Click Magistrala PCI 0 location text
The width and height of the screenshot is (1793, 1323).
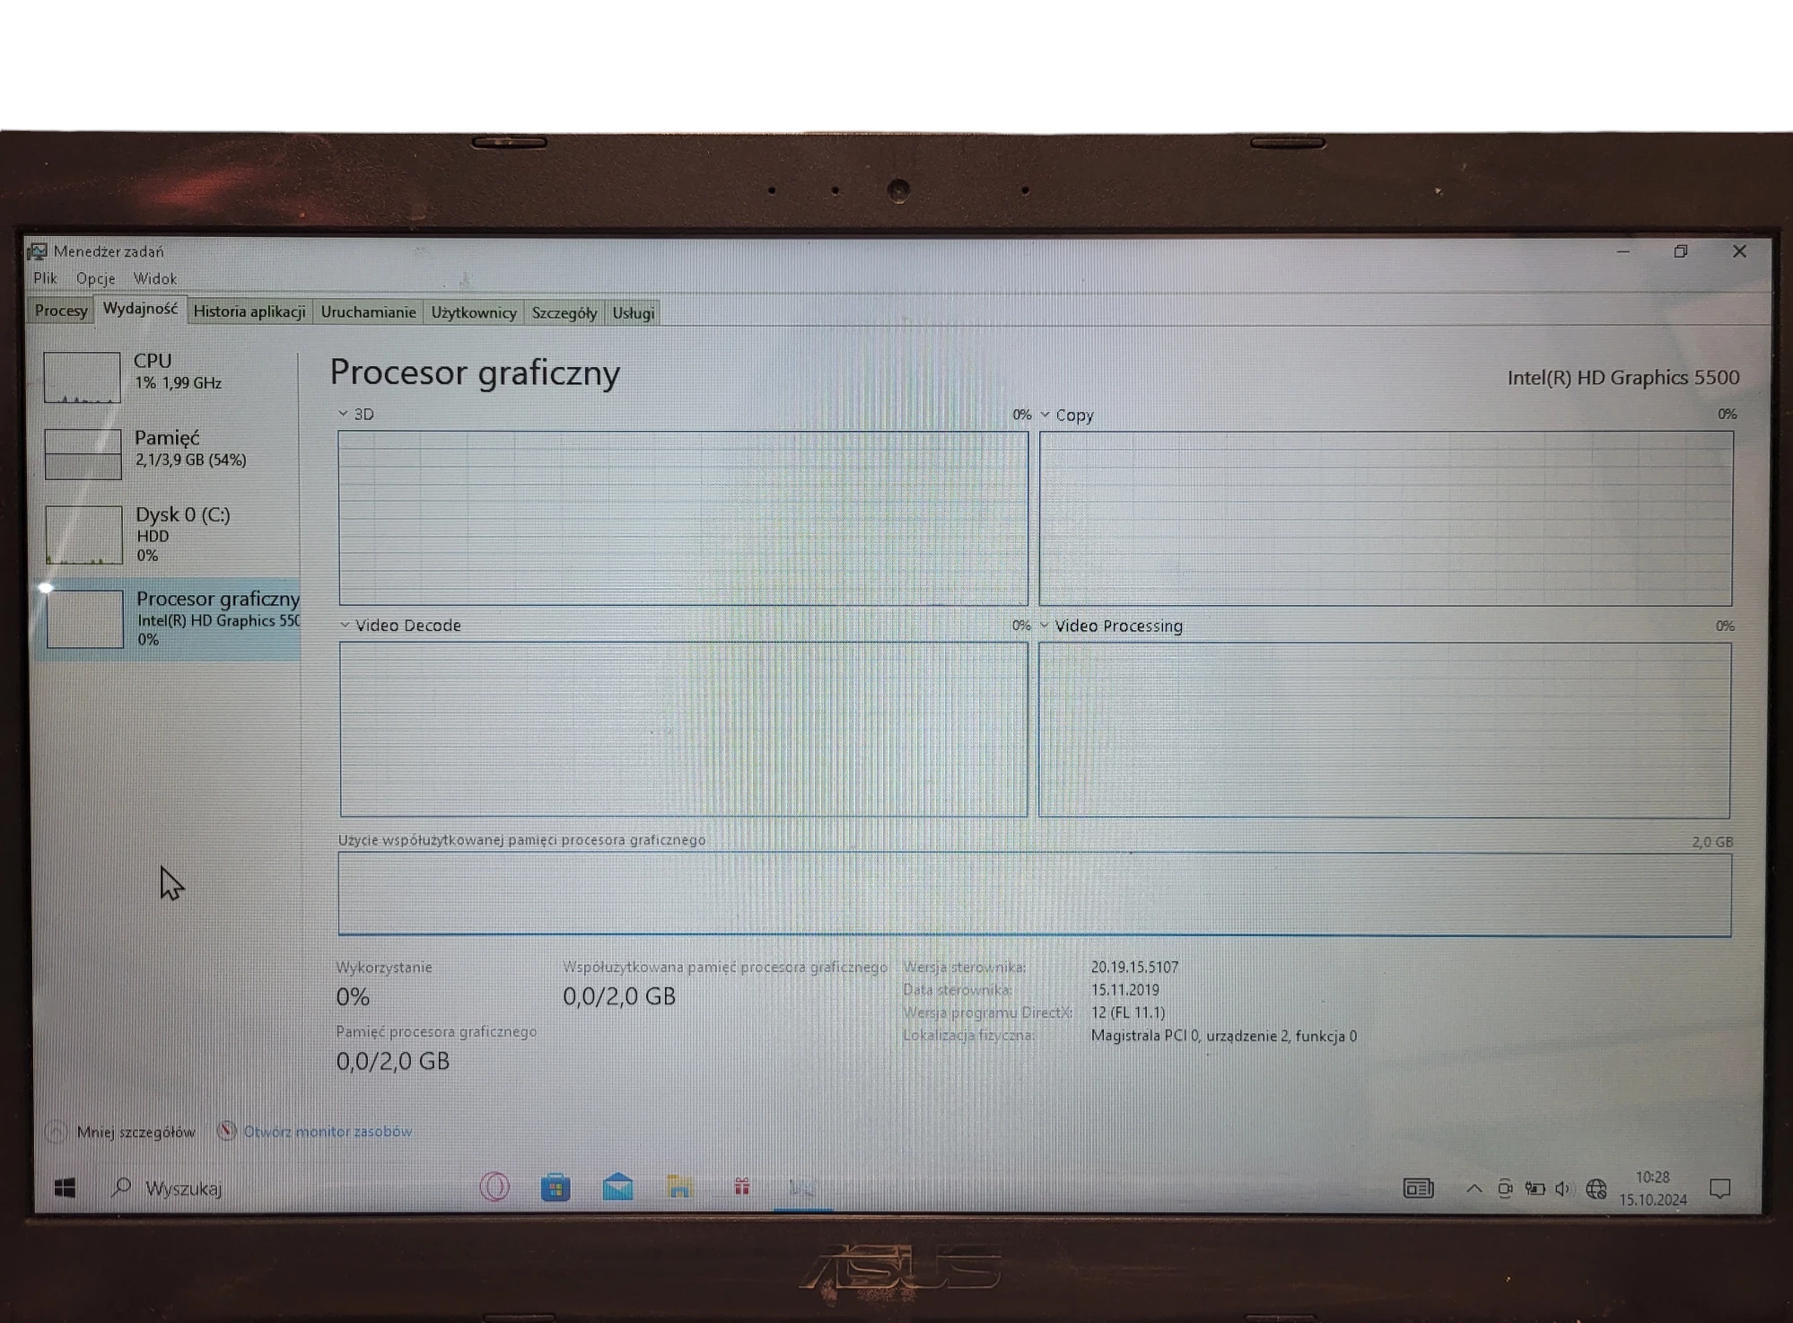(x=1223, y=1036)
